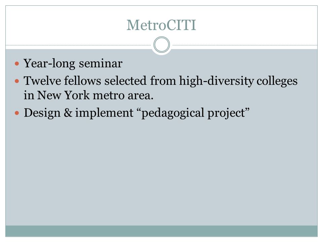
Task: Click the orange bullet before Twelve fellows
Action: coord(17,81)
